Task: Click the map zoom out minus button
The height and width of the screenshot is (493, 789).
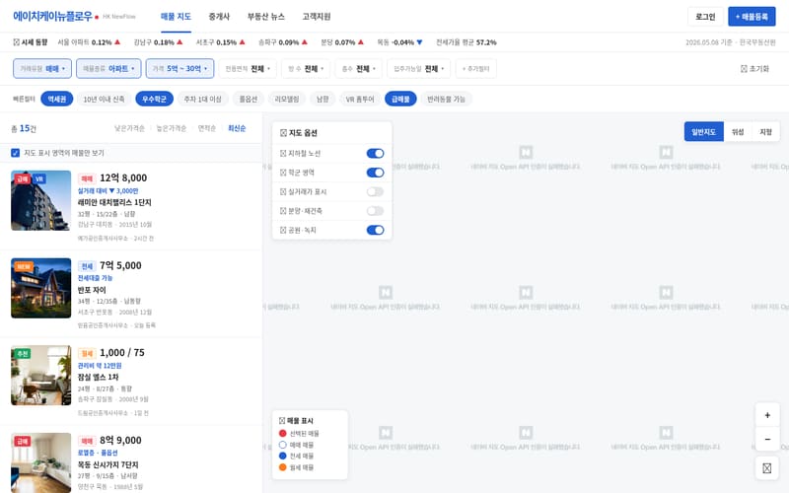Action: pos(767,439)
